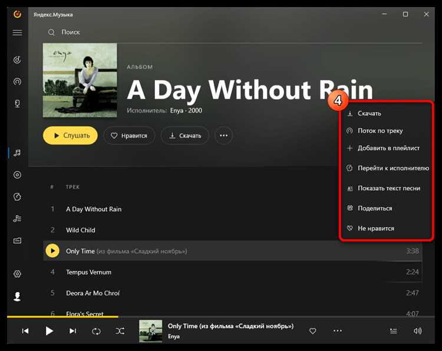Viewport: 442px width, 351px height.
Task: Click the search magnifier icon
Action: tap(51, 32)
